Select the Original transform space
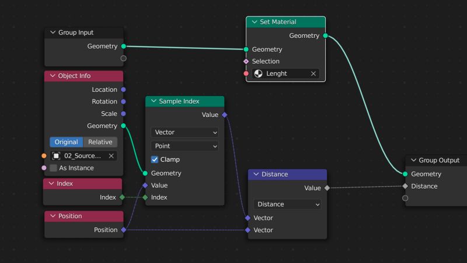Viewport: 467px width, 263px height. pyautogui.click(x=66, y=142)
